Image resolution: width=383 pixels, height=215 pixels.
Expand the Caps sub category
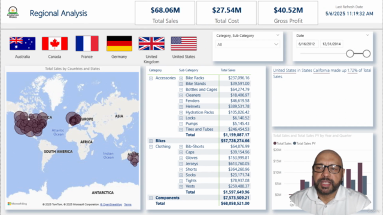point(181,152)
